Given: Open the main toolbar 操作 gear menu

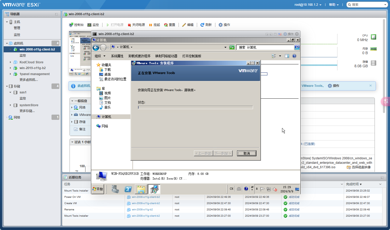Looking at the screenshot, I should (224, 25).
